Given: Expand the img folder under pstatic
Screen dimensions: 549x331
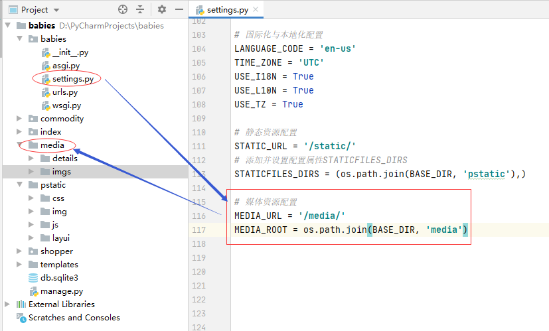Looking at the screenshot, I should click(x=31, y=212).
